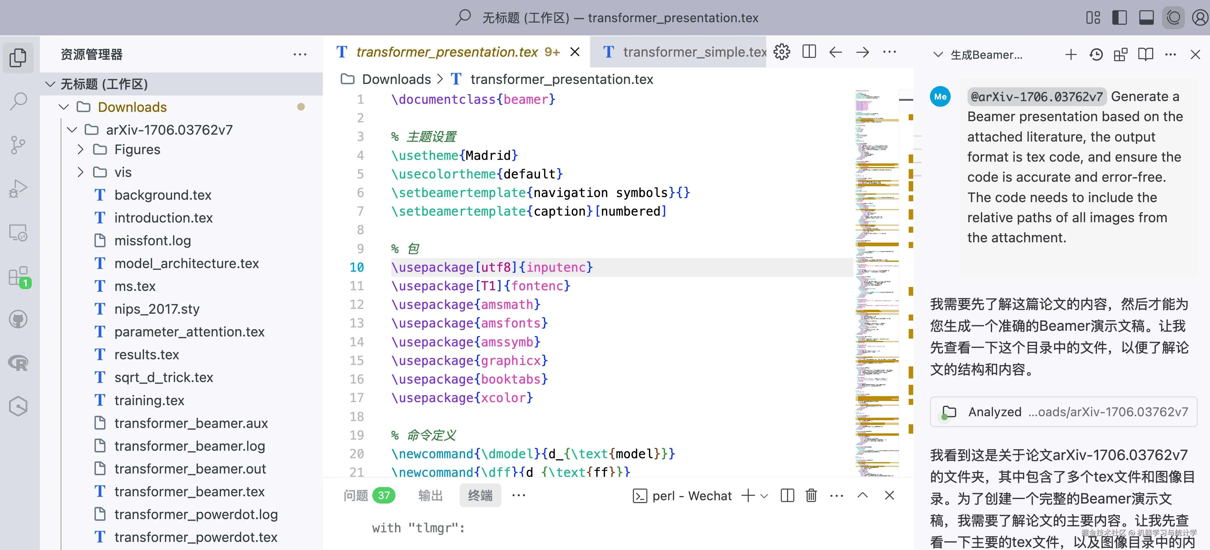The height and width of the screenshot is (550, 1210).
Task: Toggle the bottom panel layout button
Action: click(1146, 18)
